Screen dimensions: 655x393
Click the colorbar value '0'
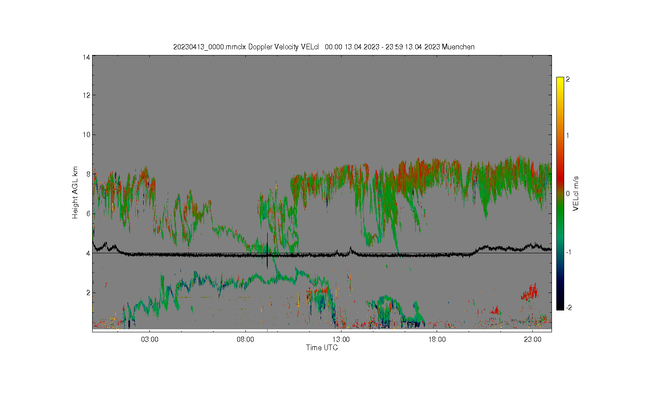click(x=568, y=193)
